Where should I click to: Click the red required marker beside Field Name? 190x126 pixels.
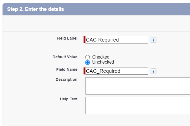(84, 71)
